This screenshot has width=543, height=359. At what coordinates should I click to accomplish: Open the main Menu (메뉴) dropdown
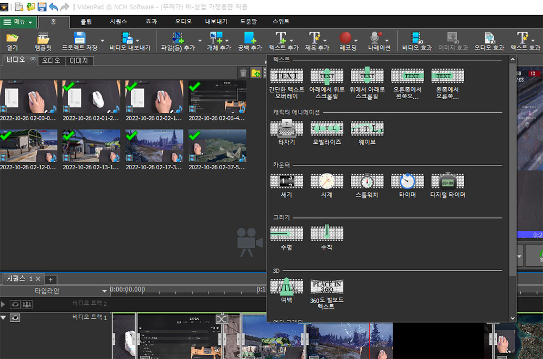[18, 22]
